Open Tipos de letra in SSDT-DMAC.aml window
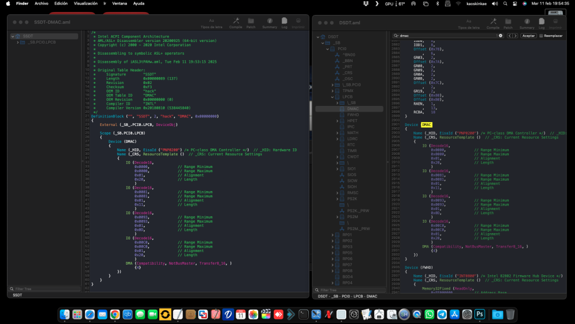The height and width of the screenshot is (324, 575). pos(211,23)
